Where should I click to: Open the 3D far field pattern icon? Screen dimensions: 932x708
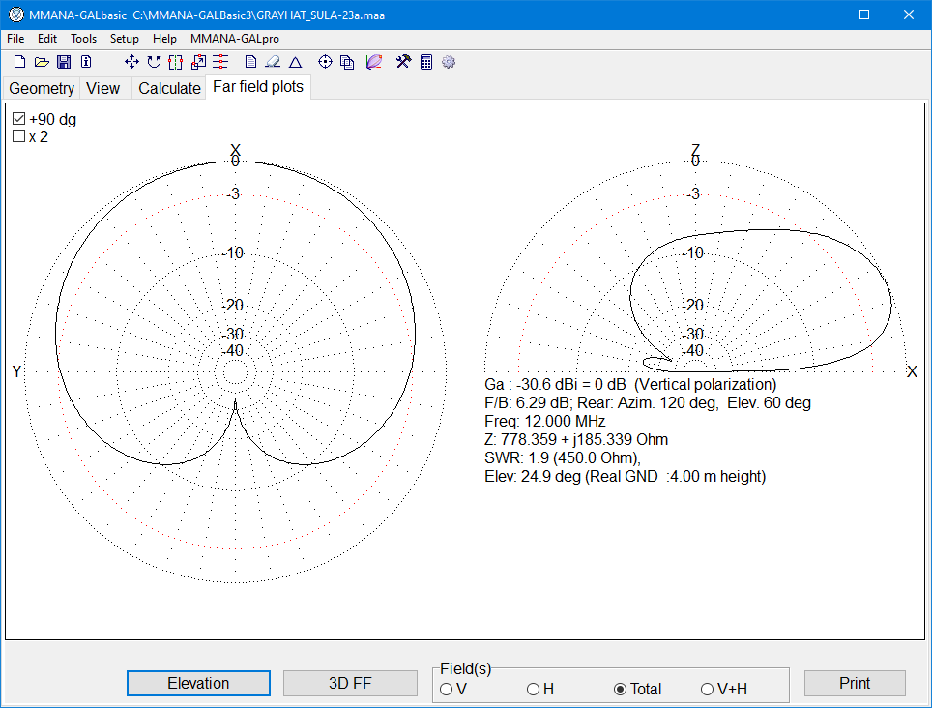pyautogui.click(x=374, y=61)
